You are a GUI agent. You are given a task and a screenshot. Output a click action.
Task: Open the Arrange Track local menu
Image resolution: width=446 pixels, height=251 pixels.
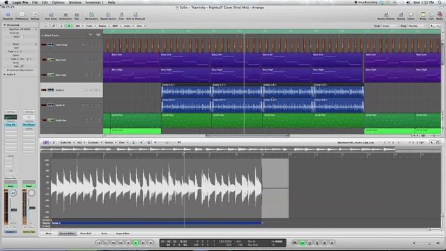[x=91, y=26]
